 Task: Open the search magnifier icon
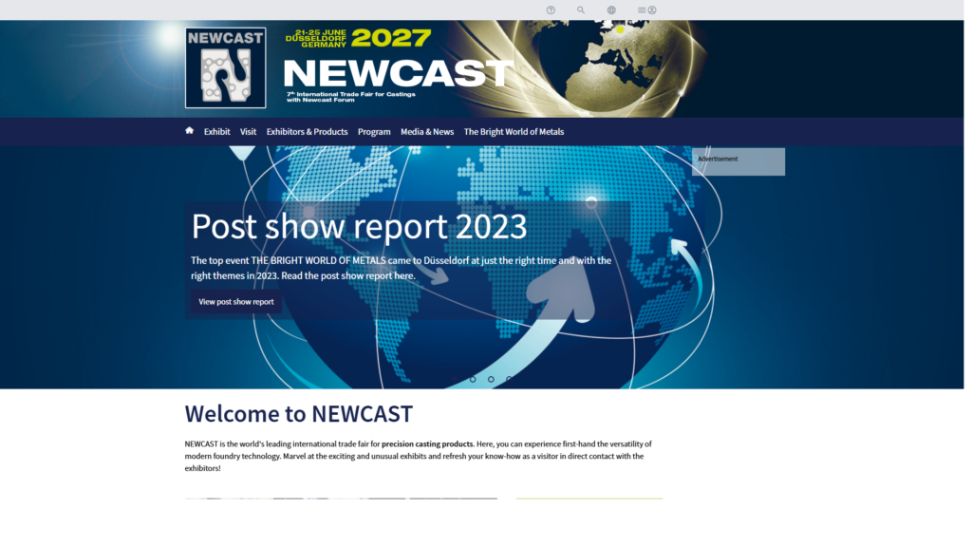tap(581, 9)
